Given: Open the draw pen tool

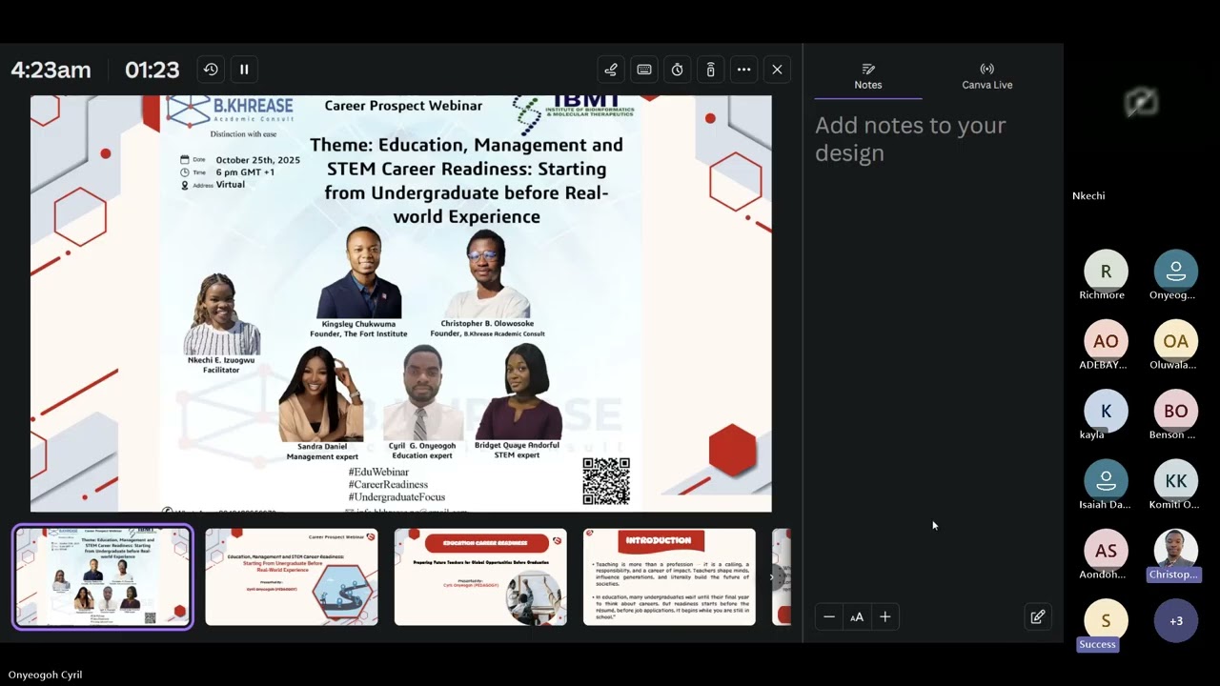Looking at the screenshot, I should pos(611,70).
